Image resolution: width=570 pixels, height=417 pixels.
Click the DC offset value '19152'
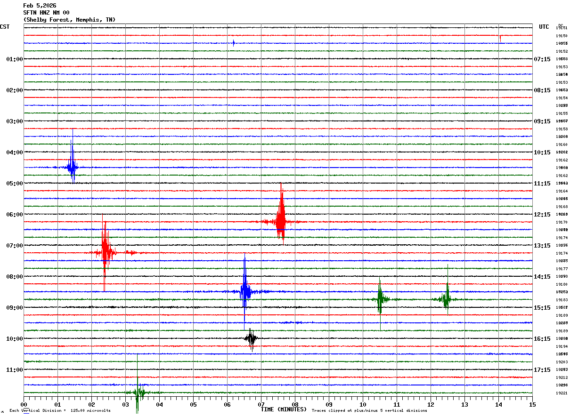[562, 51]
